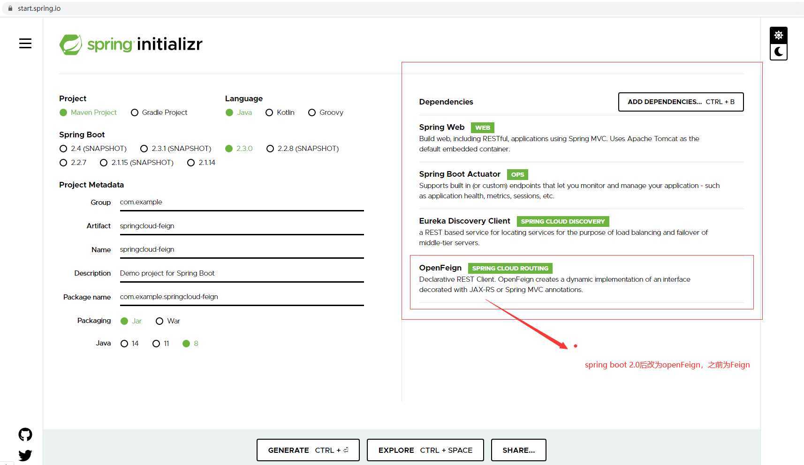The image size is (804, 465).
Task: Select Gradle Project radio option
Action: [x=159, y=112]
